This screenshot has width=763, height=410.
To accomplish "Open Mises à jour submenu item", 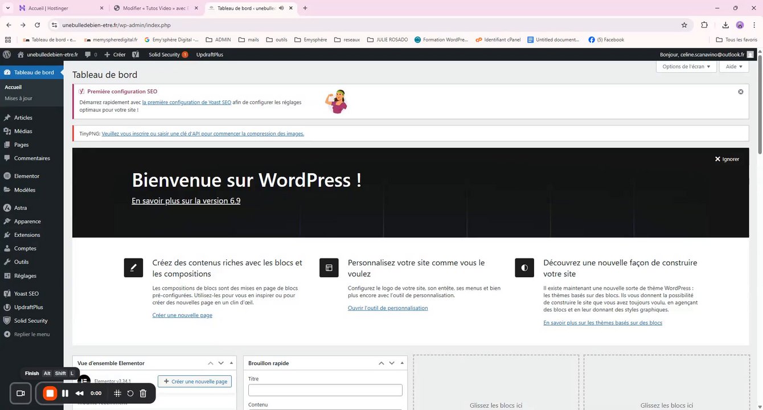I will point(18,99).
